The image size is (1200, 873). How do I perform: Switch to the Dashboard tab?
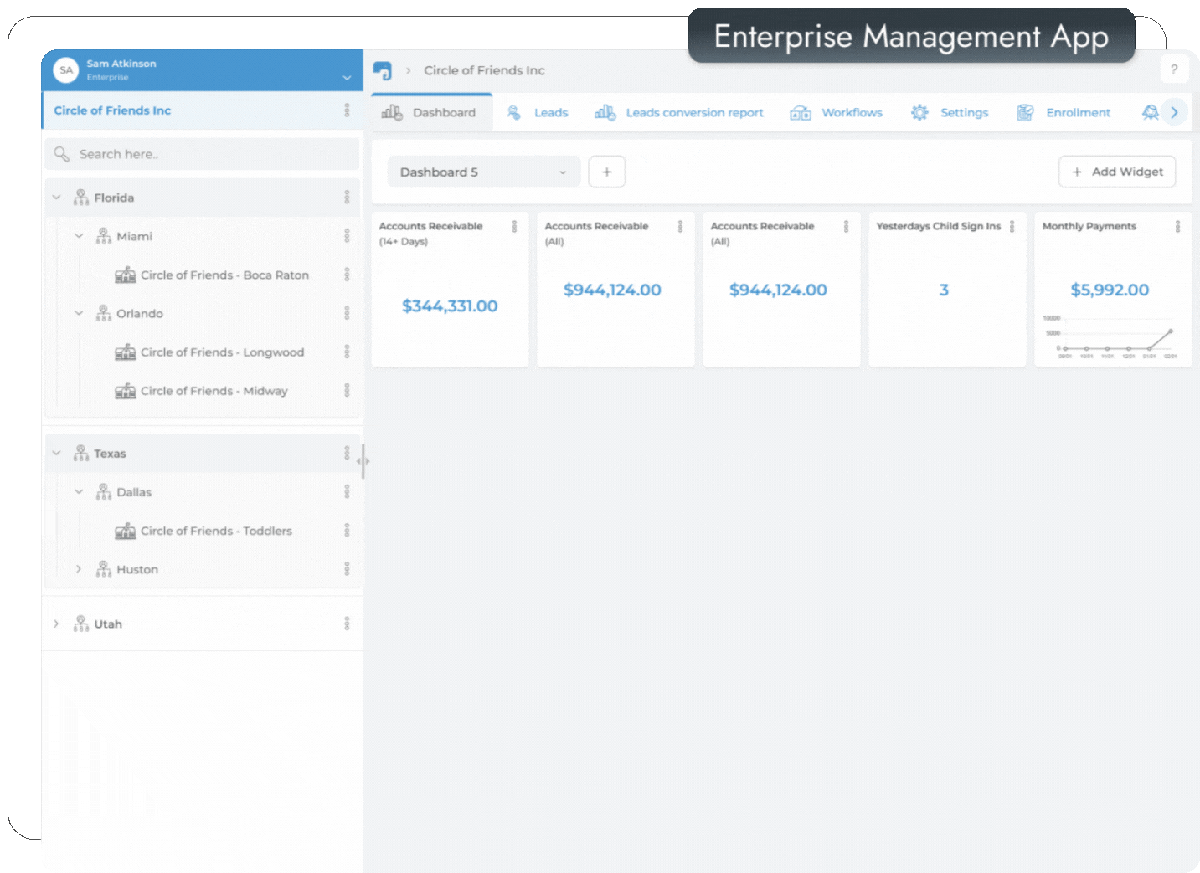431,112
